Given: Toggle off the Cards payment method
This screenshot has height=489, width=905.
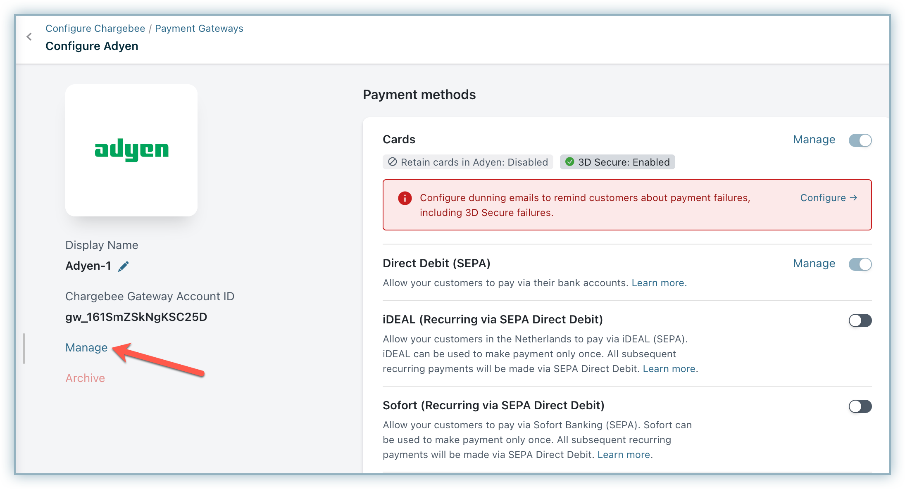Looking at the screenshot, I should pos(860,140).
